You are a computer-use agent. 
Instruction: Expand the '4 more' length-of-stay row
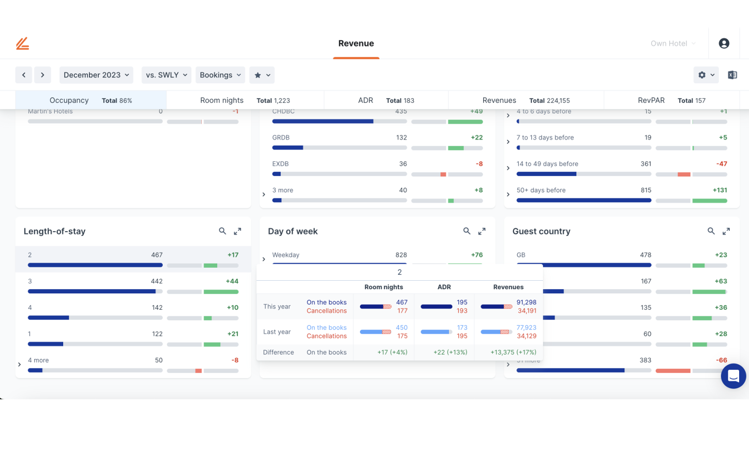click(x=20, y=365)
